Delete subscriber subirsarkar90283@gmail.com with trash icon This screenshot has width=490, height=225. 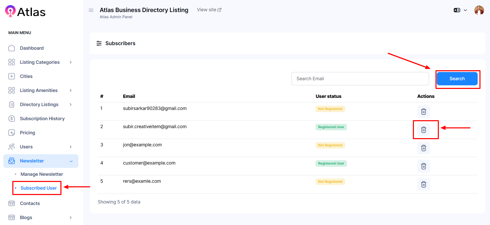click(x=423, y=111)
